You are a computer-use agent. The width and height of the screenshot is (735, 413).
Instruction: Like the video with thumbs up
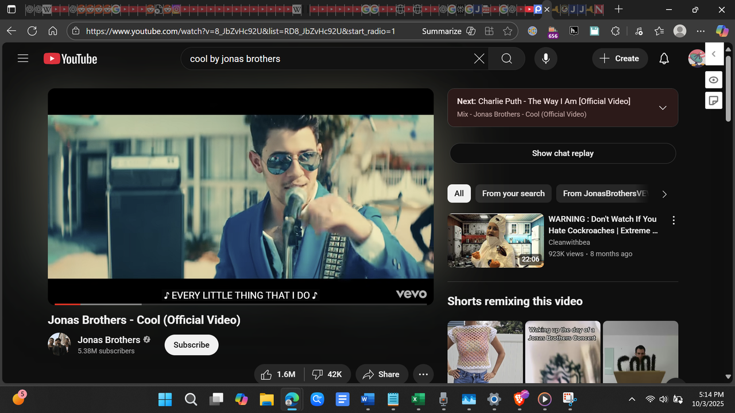point(278,375)
